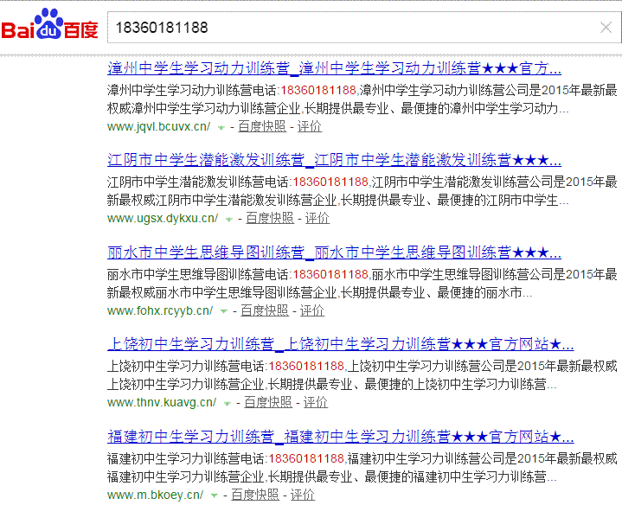Image resolution: width=622 pixels, height=505 pixels.
Task: Expand the arrow beside www.fohx.rcyyb.cn
Action: pyautogui.click(x=224, y=311)
